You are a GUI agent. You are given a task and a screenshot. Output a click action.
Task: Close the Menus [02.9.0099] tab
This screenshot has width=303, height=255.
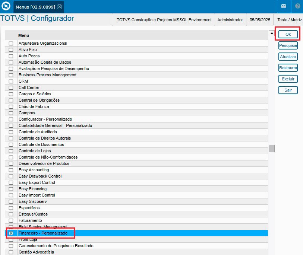(x=60, y=7)
